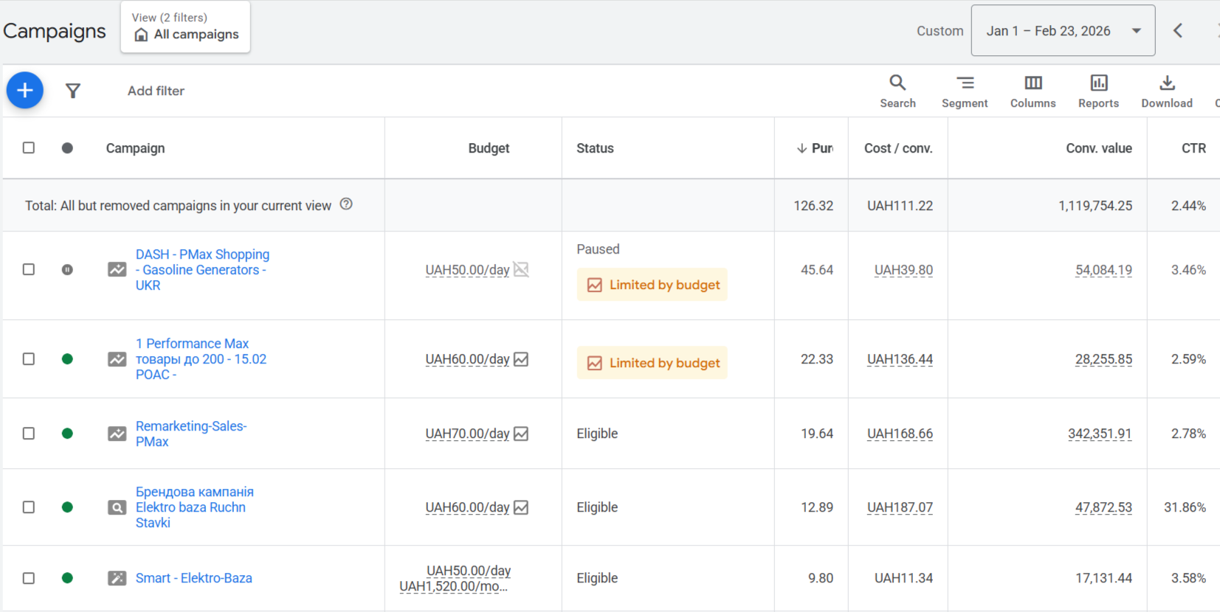This screenshot has width=1220, height=612.
Task: Toggle the select-all campaigns checkbox
Action: point(29,147)
